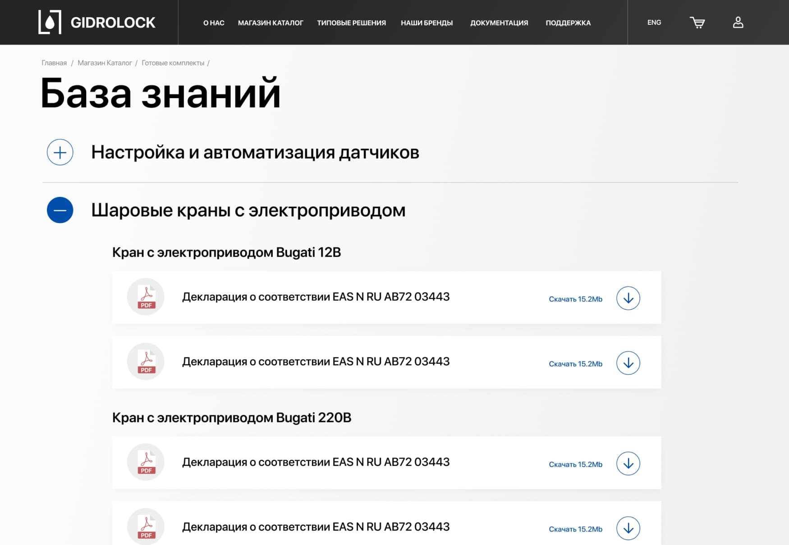The width and height of the screenshot is (789, 545).
Task: Click the Gidrolock logo
Action: click(96, 22)
